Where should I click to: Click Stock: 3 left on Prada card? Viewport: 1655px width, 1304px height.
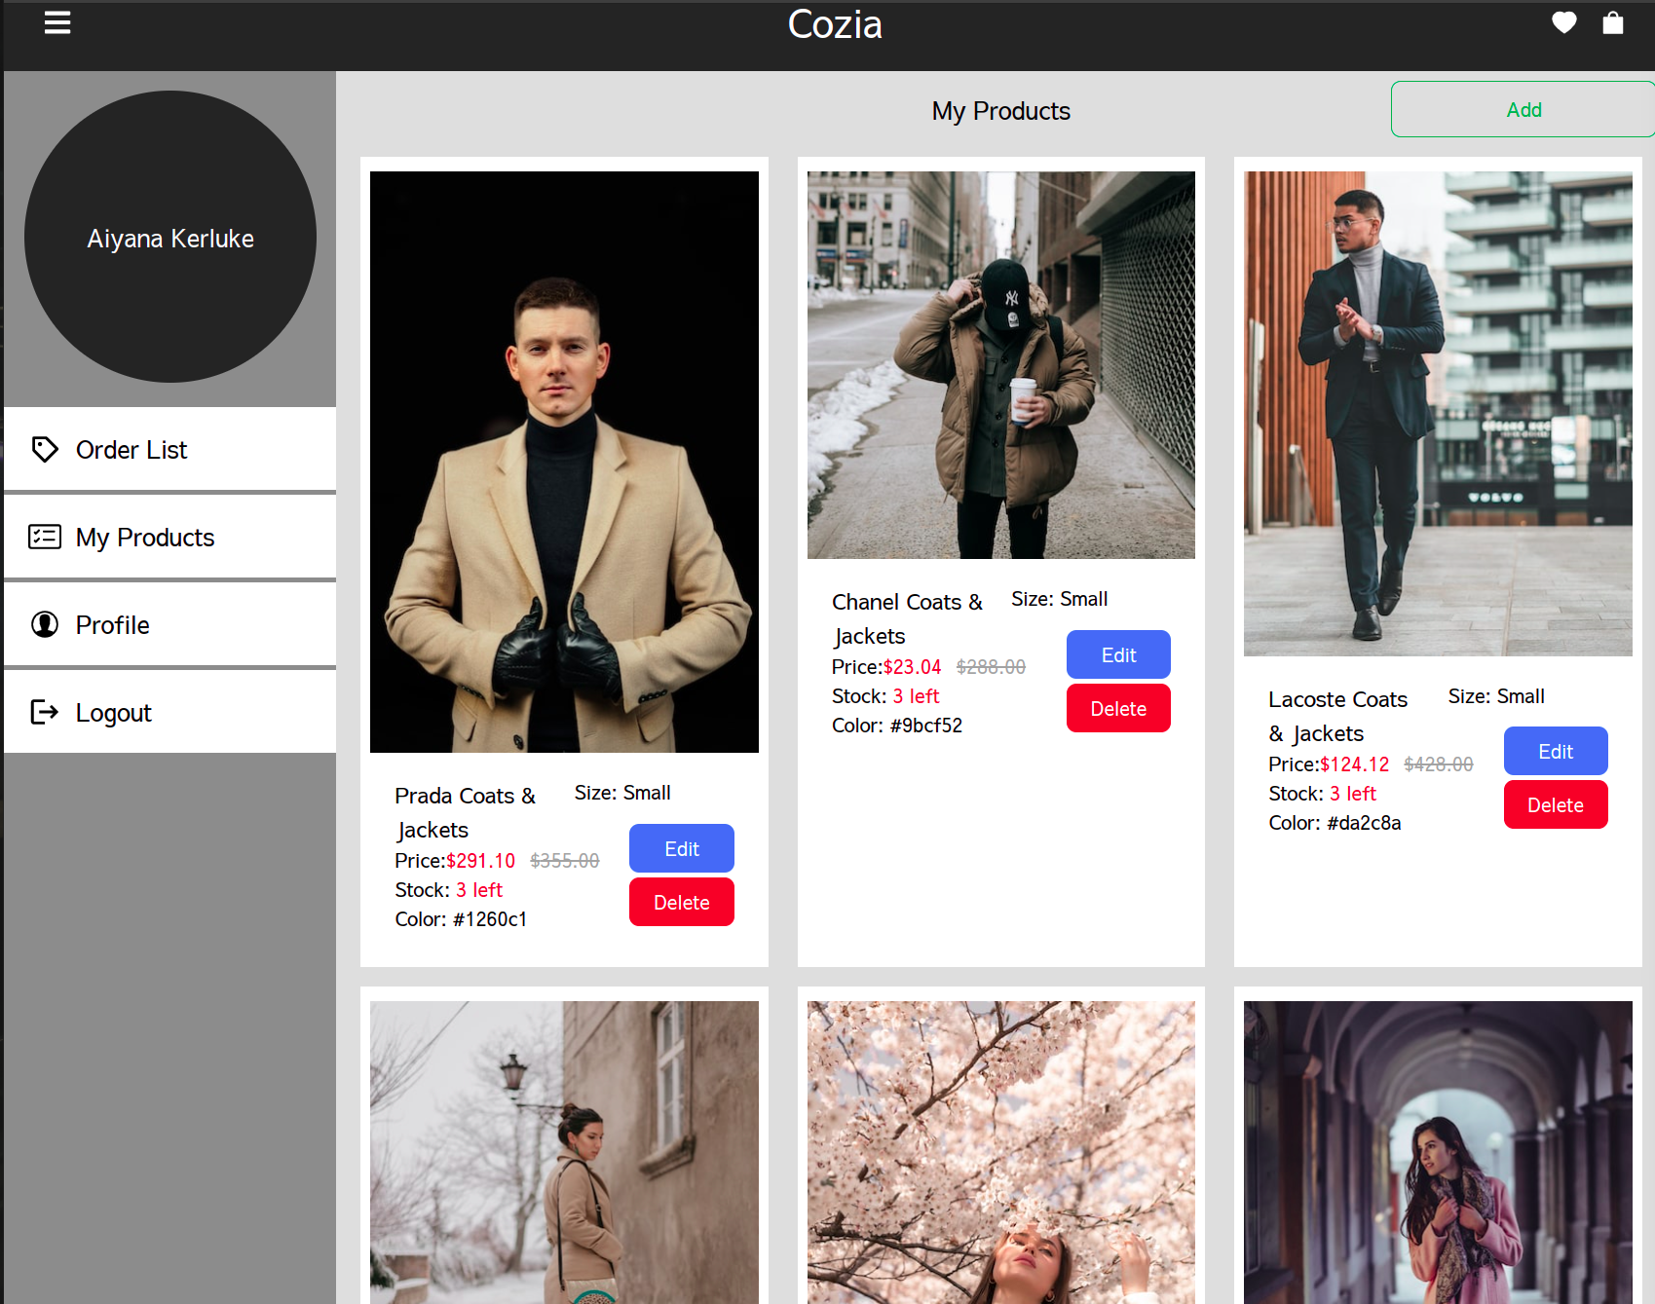pyautogui.click(x=449, y=890)
